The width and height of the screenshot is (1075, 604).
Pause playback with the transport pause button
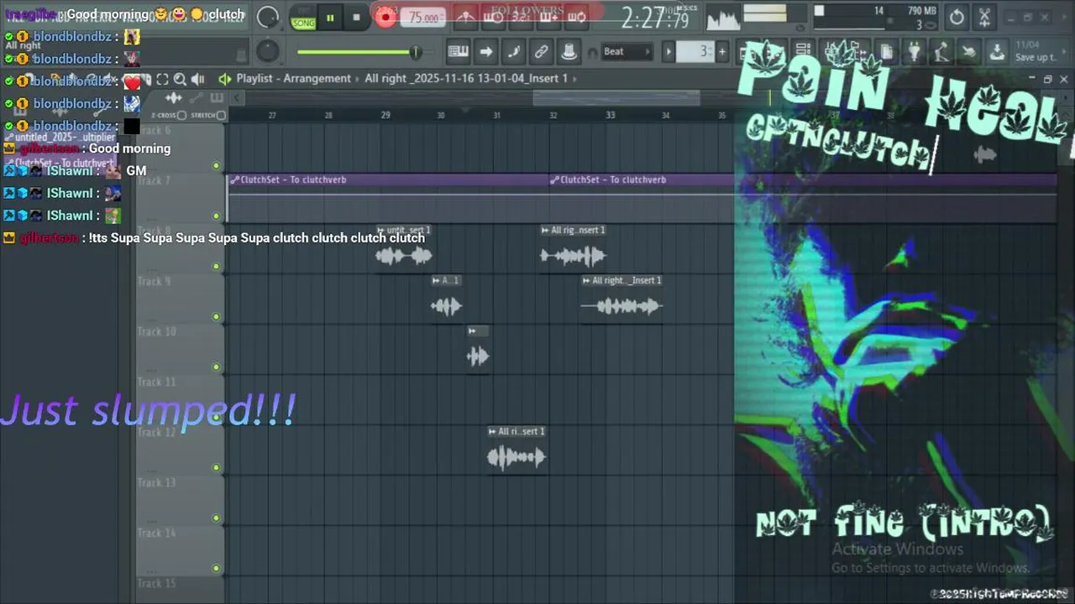(x=330, y=17)
